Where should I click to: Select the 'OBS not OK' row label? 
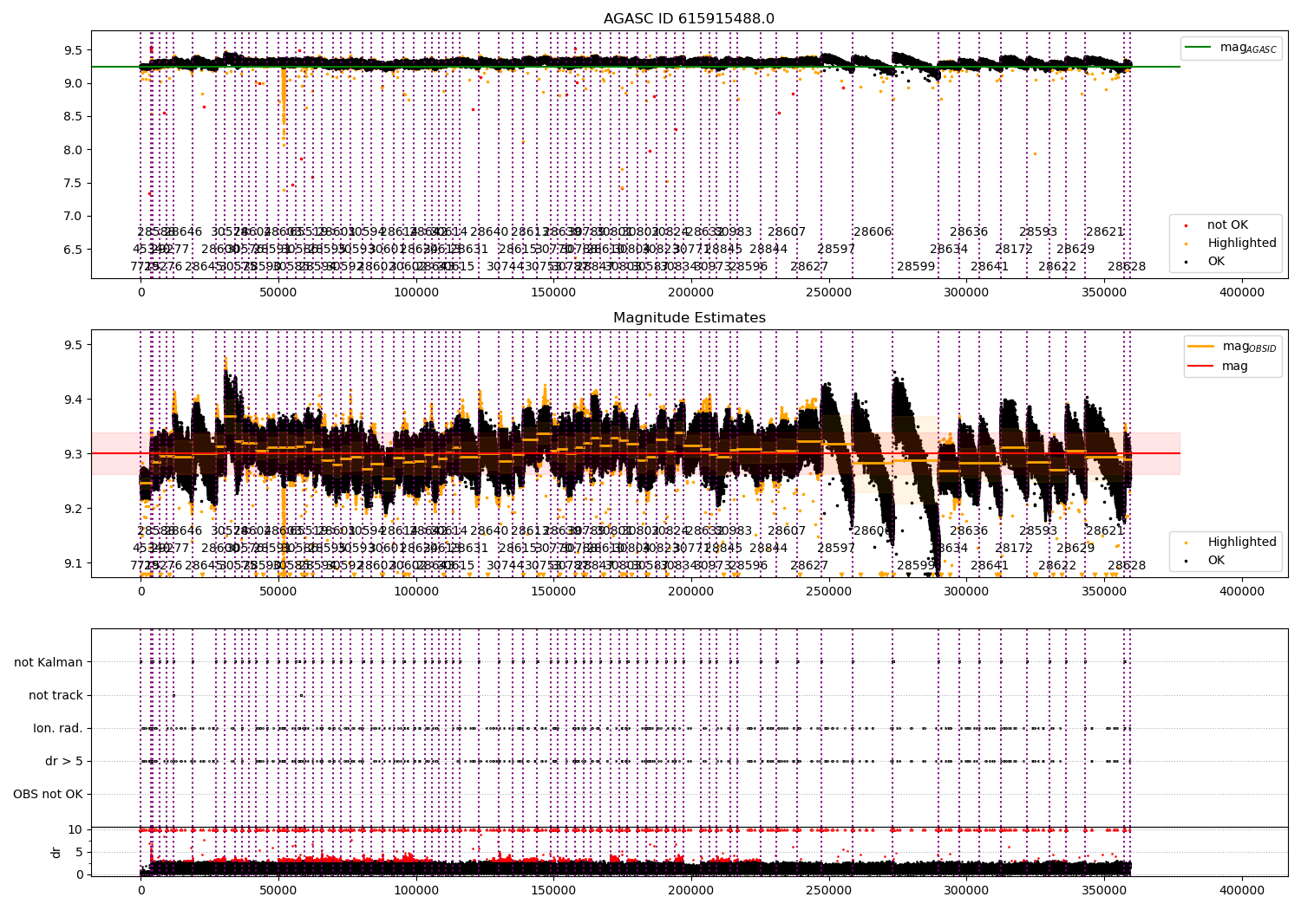[49, 795]
